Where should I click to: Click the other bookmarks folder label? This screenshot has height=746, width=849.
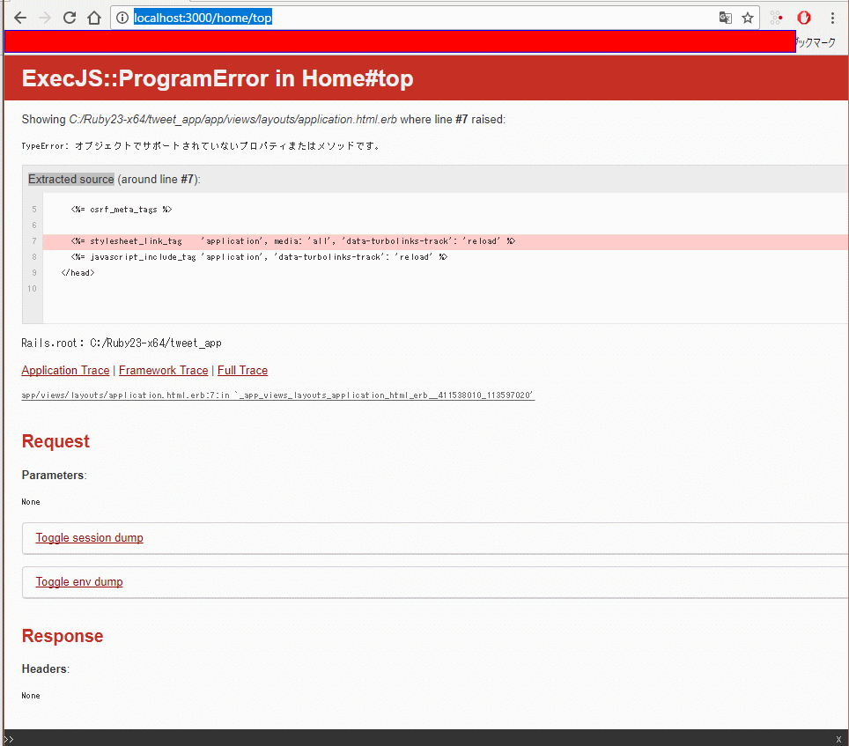click(x=816, y=42)
